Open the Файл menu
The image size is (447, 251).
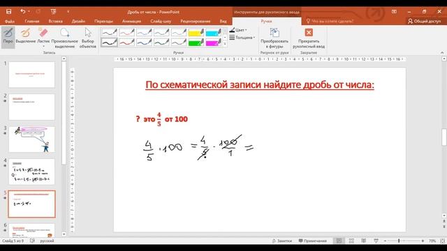pos(9,22)
